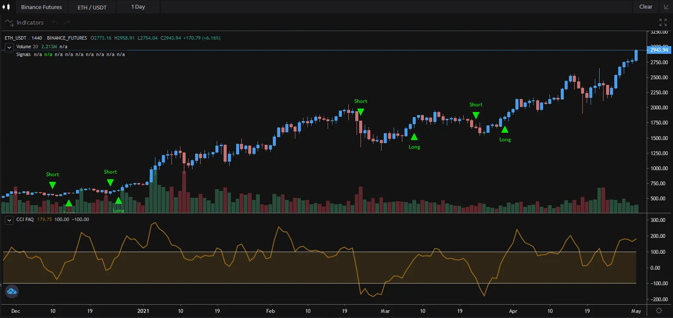The image size is (673, 318).
Task: Click the Clear button
Action: (646, 7)
